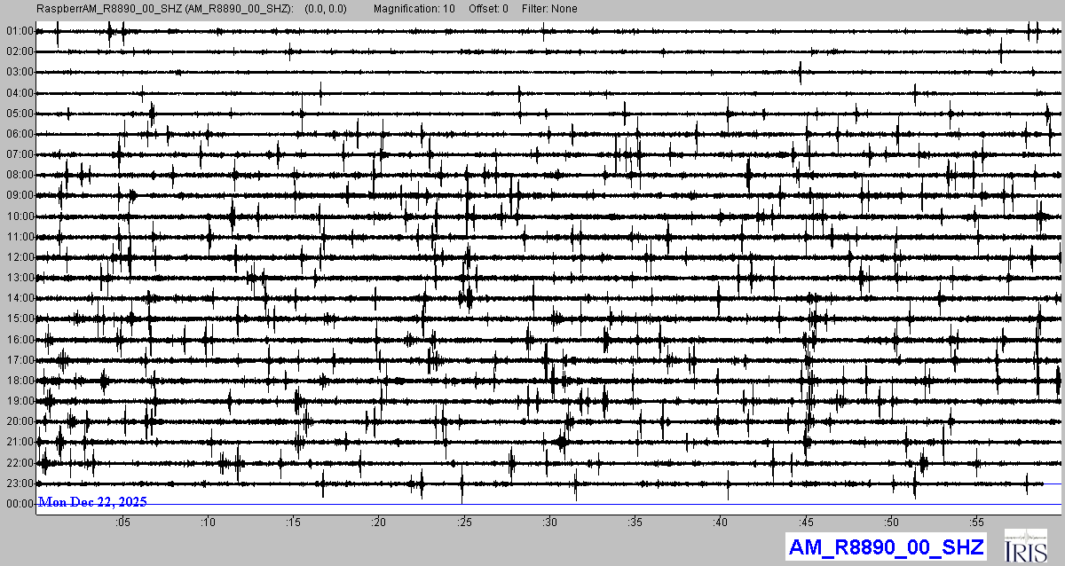This screenshot has width=1065, height=566.
Task: Click the :55 minute axis tick
Action: coord(977,522)
